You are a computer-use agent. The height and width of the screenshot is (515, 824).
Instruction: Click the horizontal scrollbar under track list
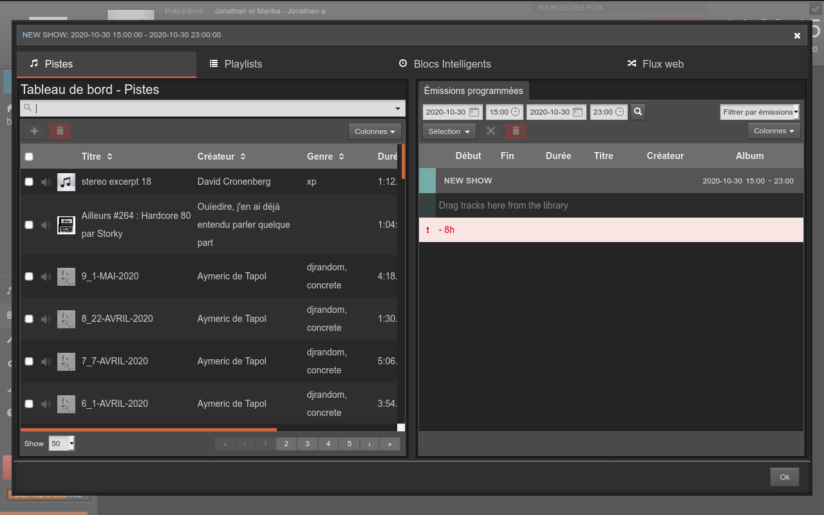point(148,429)
